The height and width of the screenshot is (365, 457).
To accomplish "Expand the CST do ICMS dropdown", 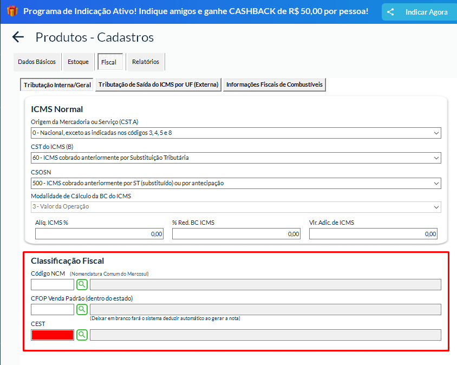I will 236,158.
